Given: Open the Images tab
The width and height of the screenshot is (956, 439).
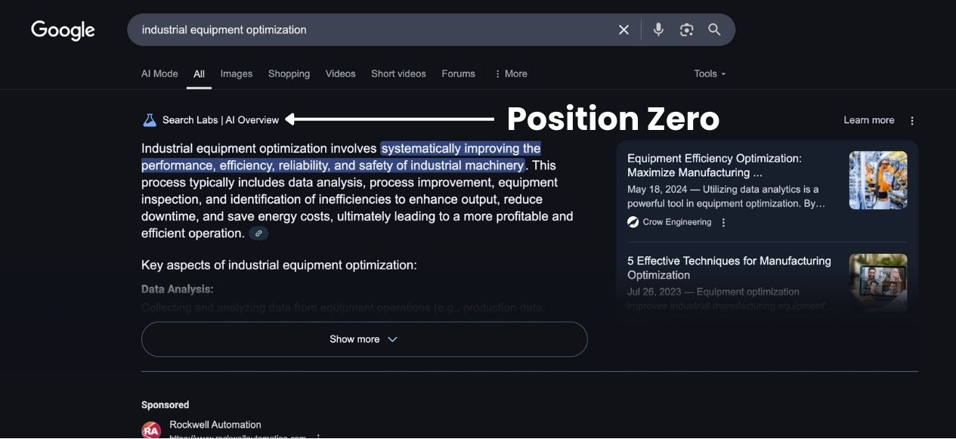Looking at the screenshot, I should tap(237, 73).
